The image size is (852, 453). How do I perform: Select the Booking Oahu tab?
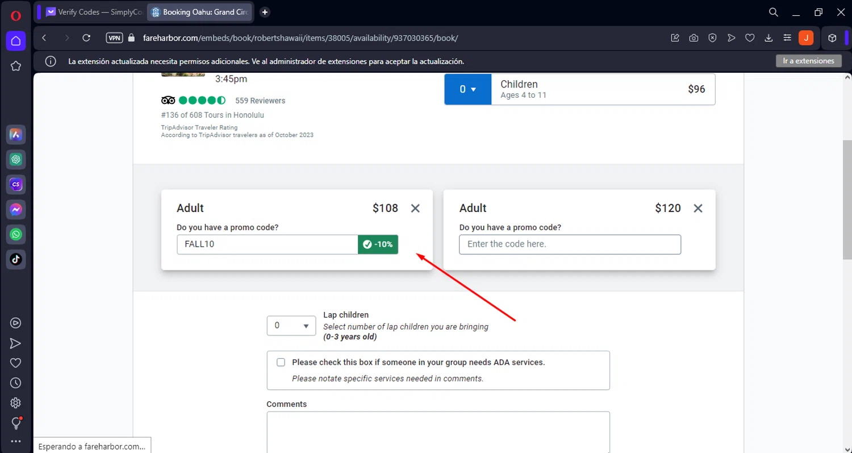[200, 12]
